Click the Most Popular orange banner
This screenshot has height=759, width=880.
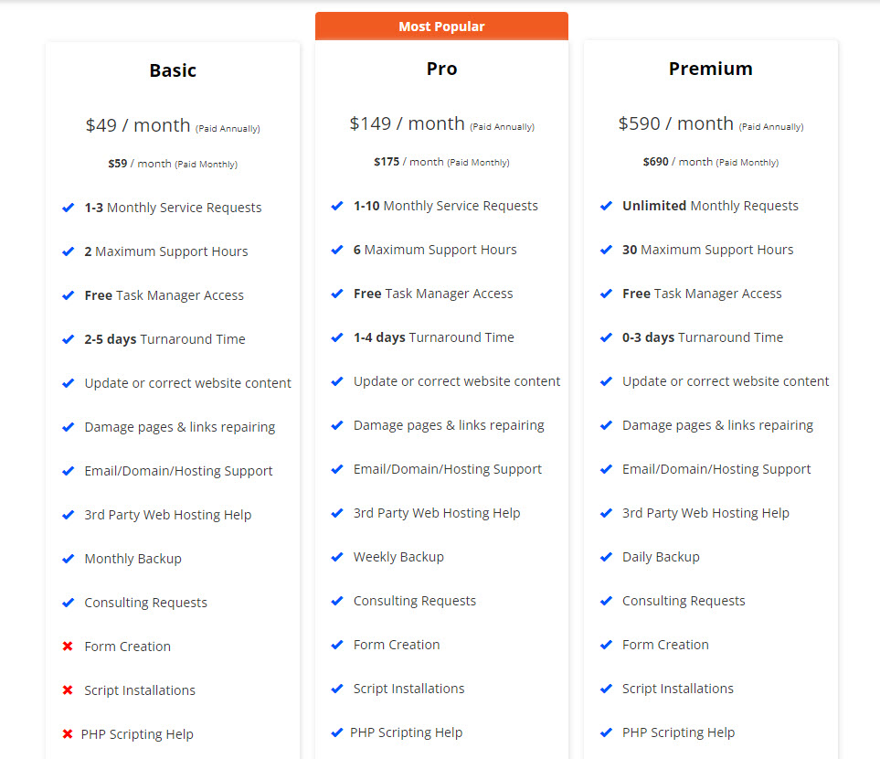(441, 27)
